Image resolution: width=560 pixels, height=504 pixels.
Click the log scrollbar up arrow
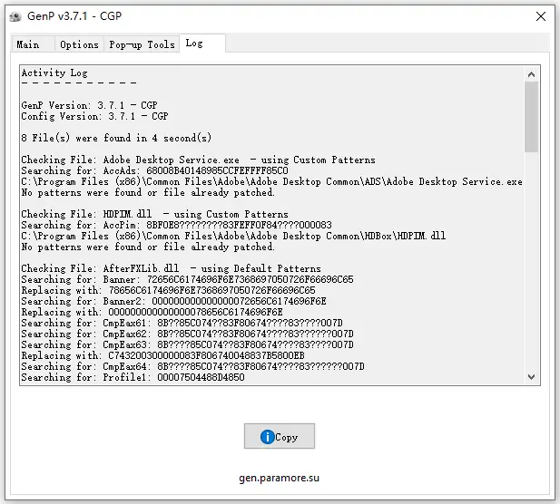coord(532,74)
